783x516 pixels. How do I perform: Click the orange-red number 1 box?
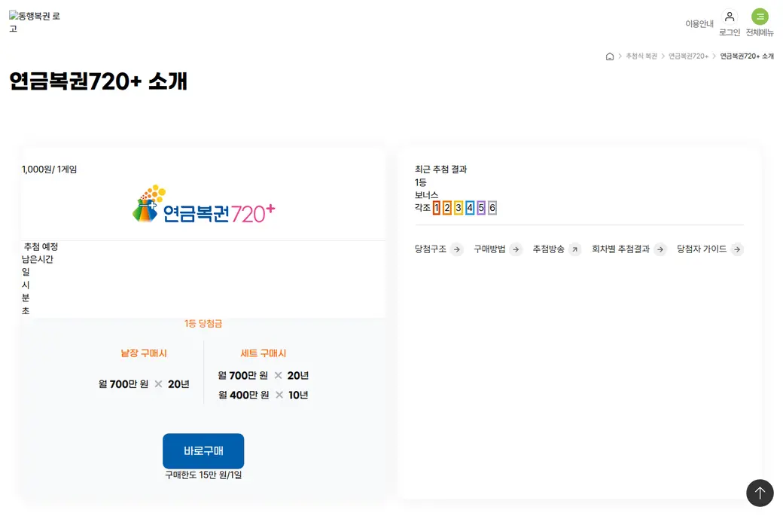pos(437,208)
